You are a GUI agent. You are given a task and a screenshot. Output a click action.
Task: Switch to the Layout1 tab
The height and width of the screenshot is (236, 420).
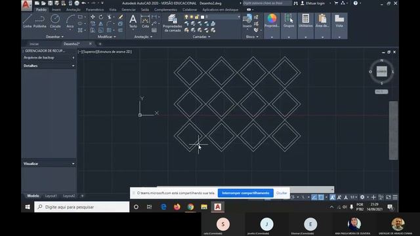point(51,196)
